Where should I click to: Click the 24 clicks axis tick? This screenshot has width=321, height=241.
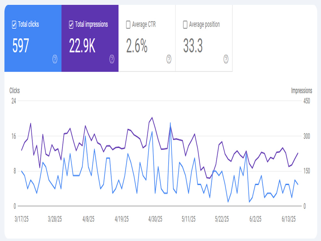(x=14, y=101)
